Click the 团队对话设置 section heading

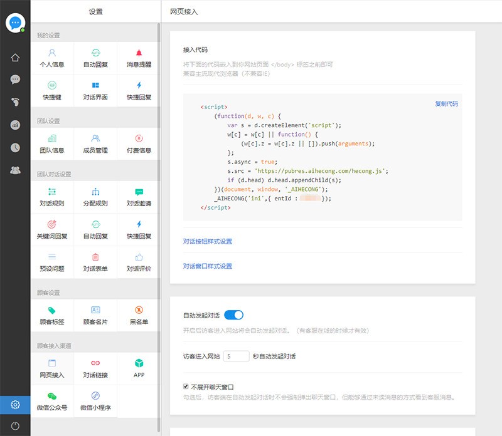point(54,174)
